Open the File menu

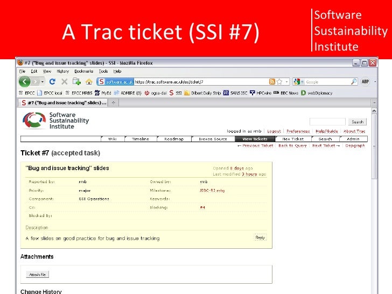coord(22,71)
